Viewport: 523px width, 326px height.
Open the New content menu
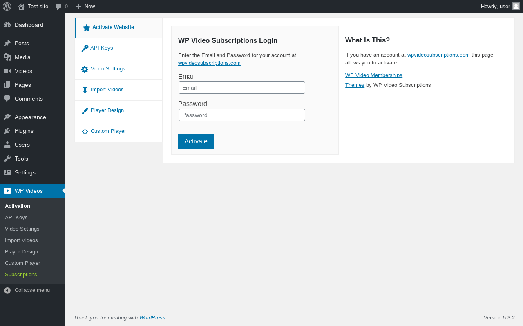pyautogui.click(x=85, y=6)
